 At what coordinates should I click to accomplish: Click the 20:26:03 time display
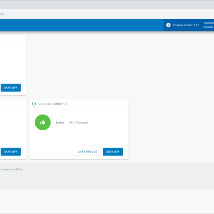point(208,27)
